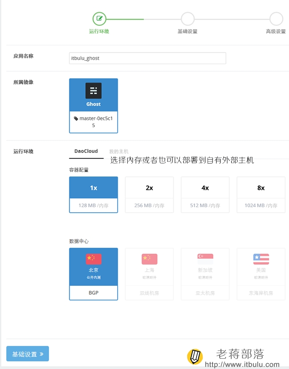Switch to the 我的主机 tab
Viewport: 289px width, 369px height.
coord(119,151)
